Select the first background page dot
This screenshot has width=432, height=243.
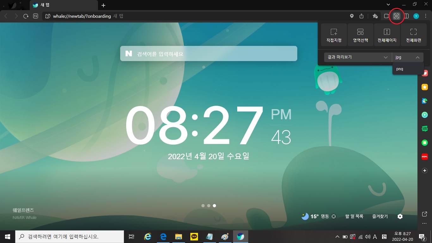point(203,206)
